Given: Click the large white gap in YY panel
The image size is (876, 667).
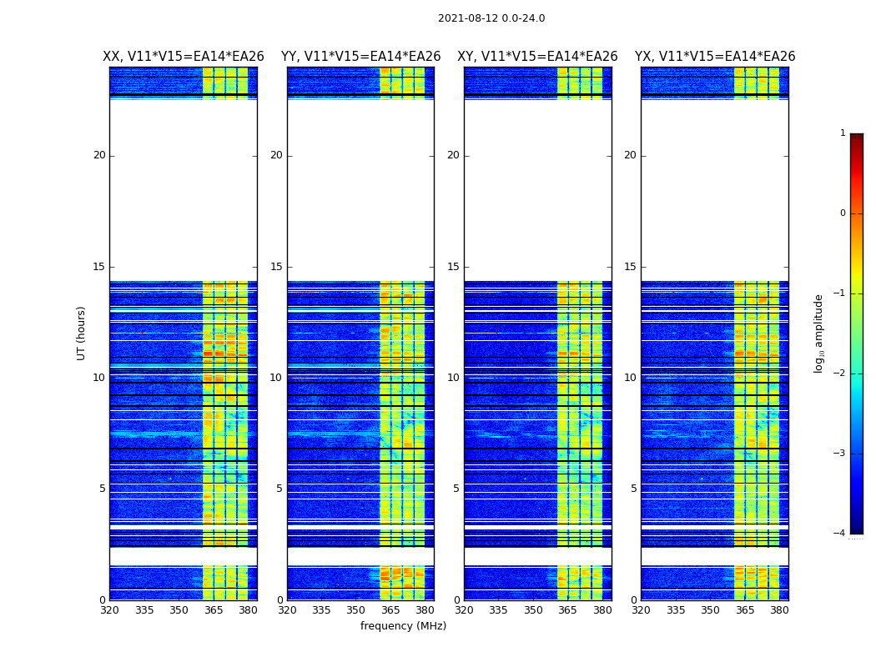Looking at the screenshot, I should (x=360, y=190).
